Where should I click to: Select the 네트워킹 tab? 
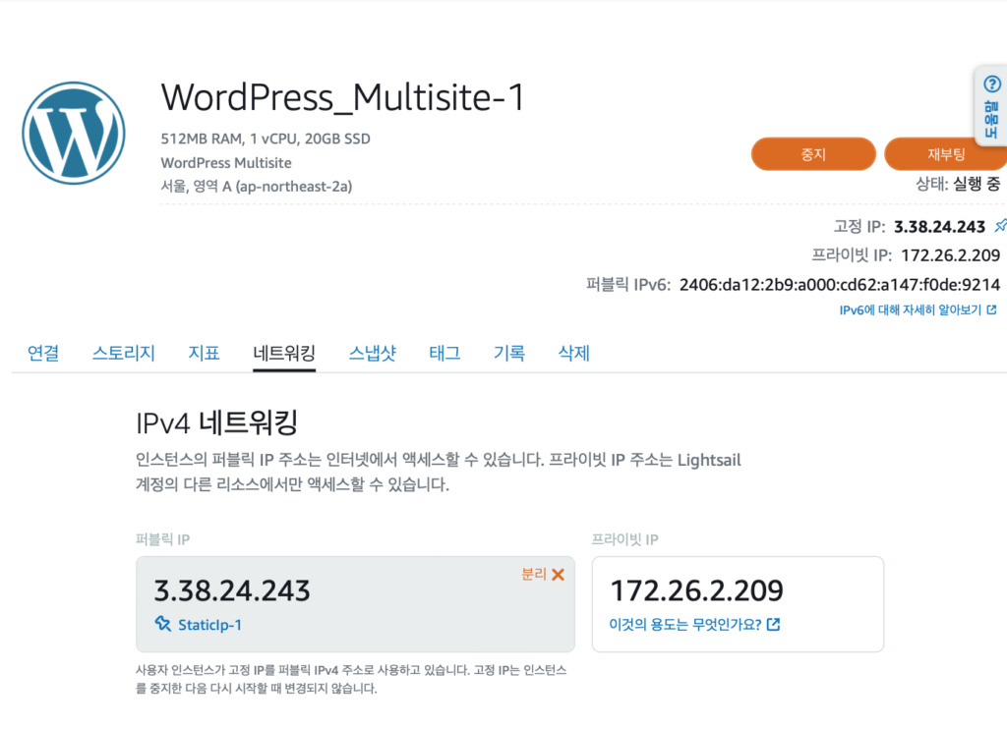(284, 353)
